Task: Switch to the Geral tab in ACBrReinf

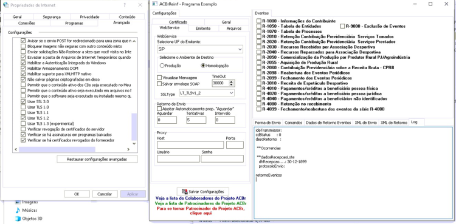Action: pos(226,22)
